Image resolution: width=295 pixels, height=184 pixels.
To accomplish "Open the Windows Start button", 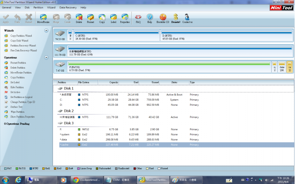I will (x=6, y=180).
